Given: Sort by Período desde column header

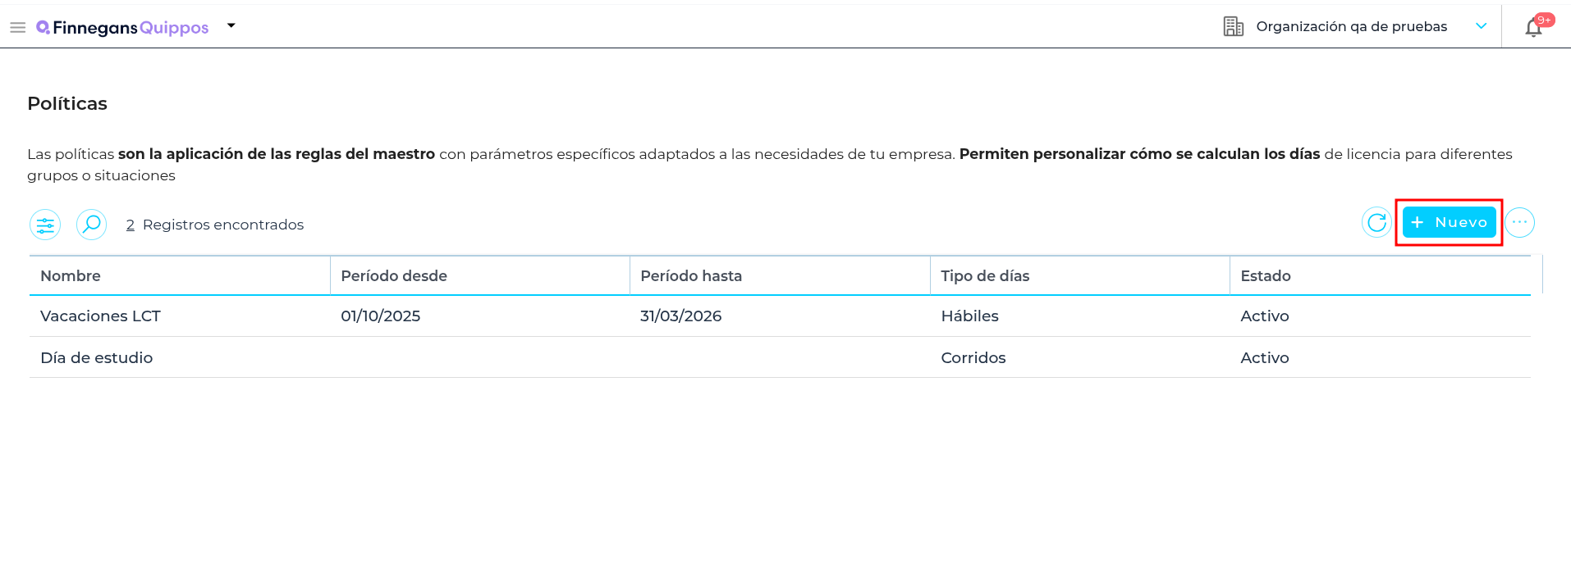Looking at the screenshot, I should pyautogui.click(x=394, y=276).
